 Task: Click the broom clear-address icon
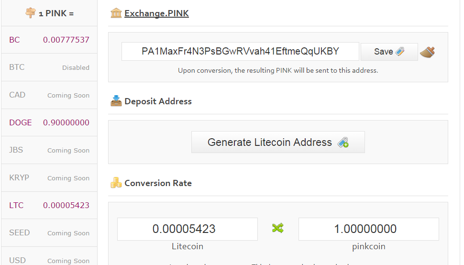pos(427,52)
